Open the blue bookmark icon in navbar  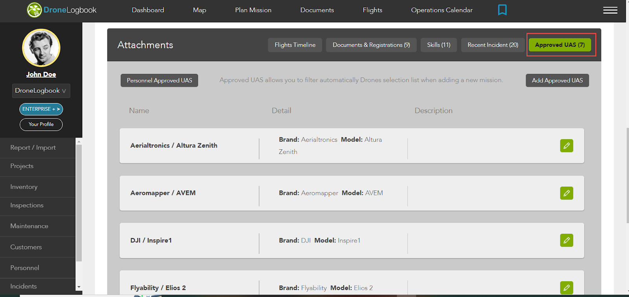(502, 10)
